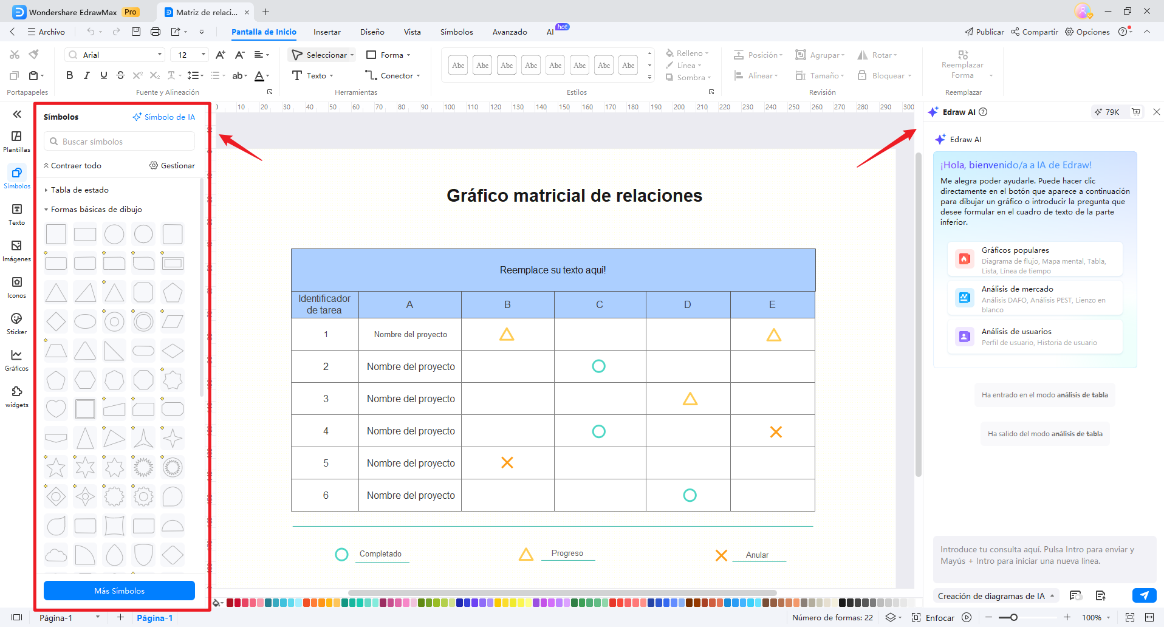
Task: Pick the first red swatch in the color bar
Action: pos(230,603)
